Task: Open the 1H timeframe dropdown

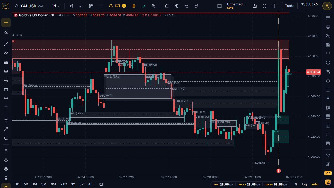Action: 56,6
